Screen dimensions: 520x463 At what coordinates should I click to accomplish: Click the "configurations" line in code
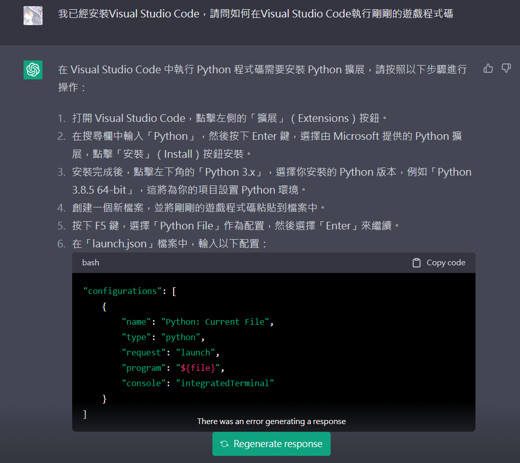pyautogui.click(x=129, y=291)
